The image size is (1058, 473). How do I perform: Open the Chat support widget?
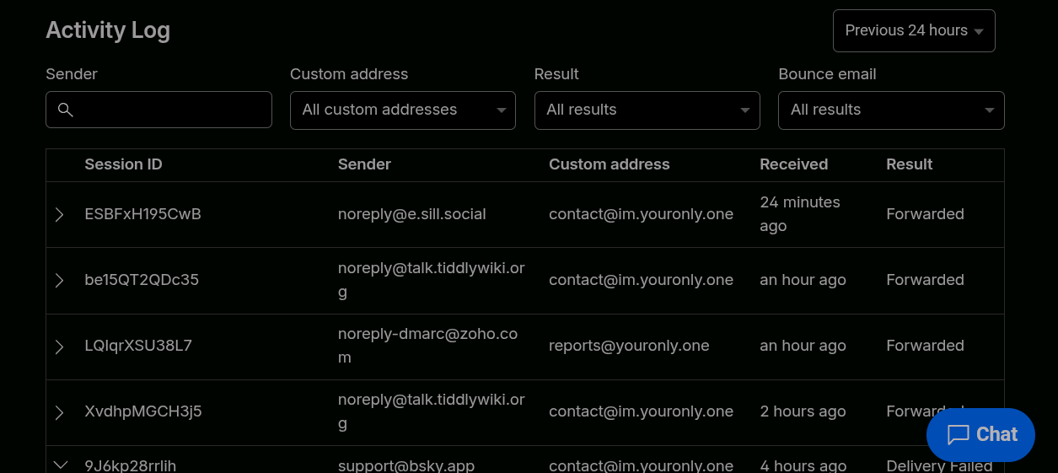980,435
